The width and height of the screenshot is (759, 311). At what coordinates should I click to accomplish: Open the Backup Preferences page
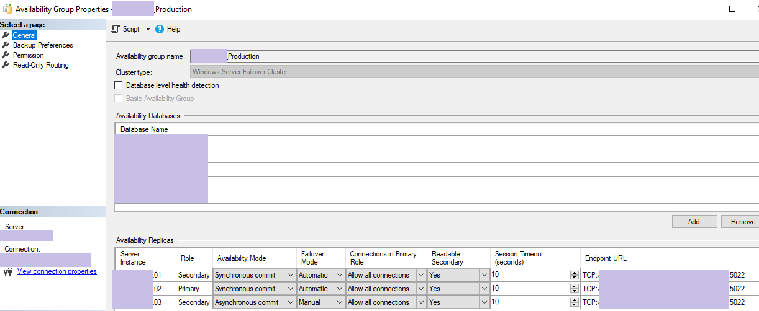(43, 45)
